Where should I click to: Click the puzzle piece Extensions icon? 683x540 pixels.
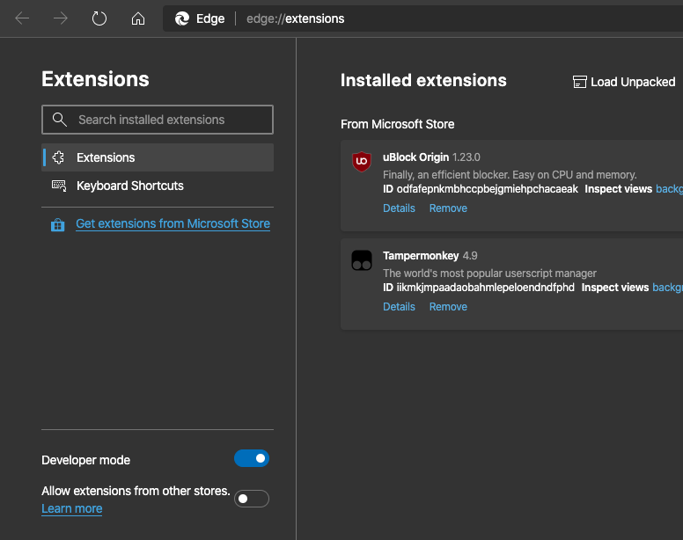coord(58,157)
